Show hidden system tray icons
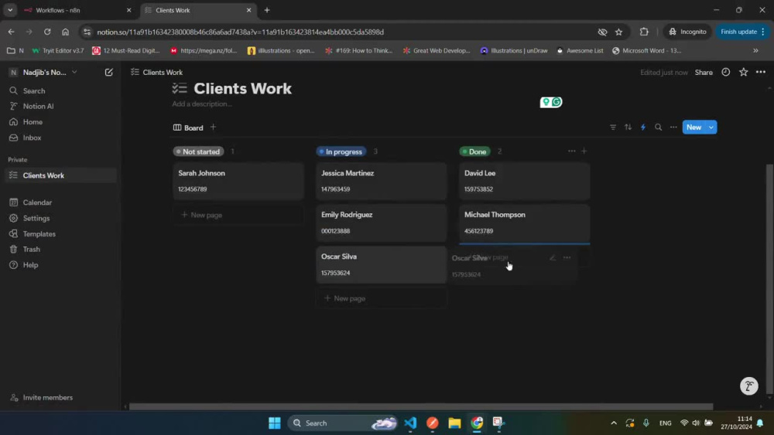 pos(614,423)
